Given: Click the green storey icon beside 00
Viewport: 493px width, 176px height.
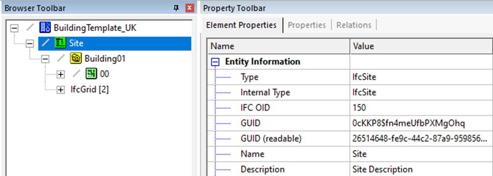Looking at the screenshot, I should pyautogui.click(x=91, y=74).
